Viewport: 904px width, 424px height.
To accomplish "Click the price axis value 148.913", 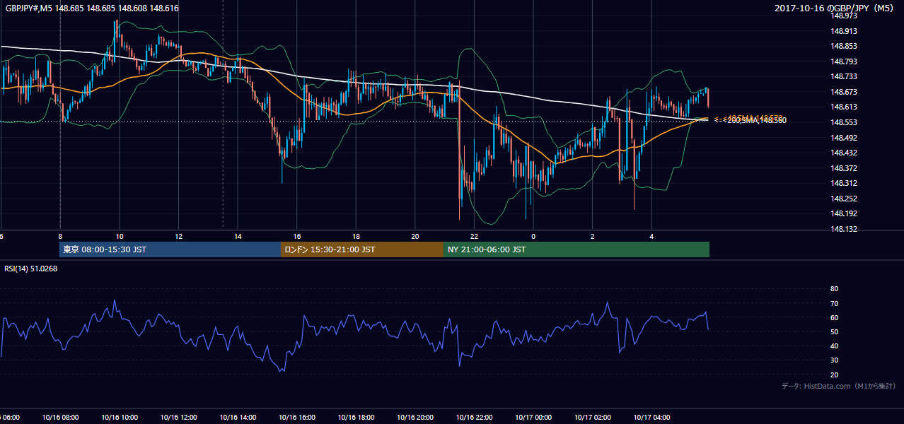I will point(844,31).
